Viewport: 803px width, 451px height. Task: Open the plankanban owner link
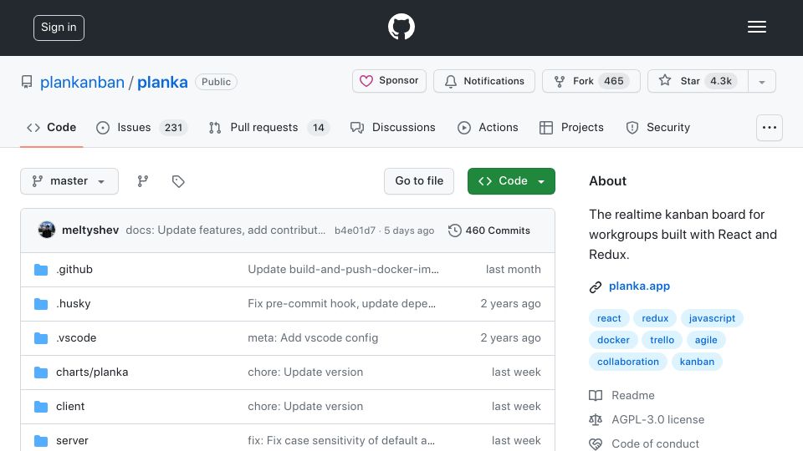[x=82, y=82]
